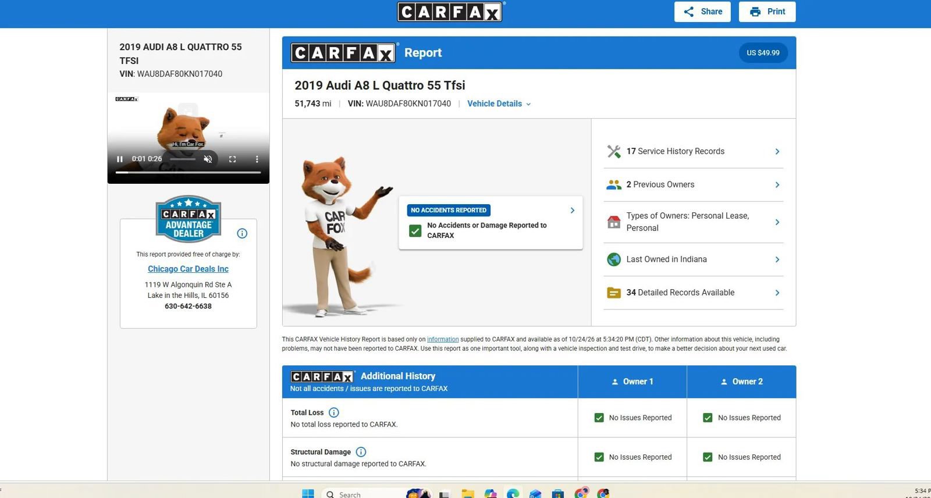Open the CARFAX logo in top header
The height and width of the screenshot is (498, 931).
[x=450, y=12]
